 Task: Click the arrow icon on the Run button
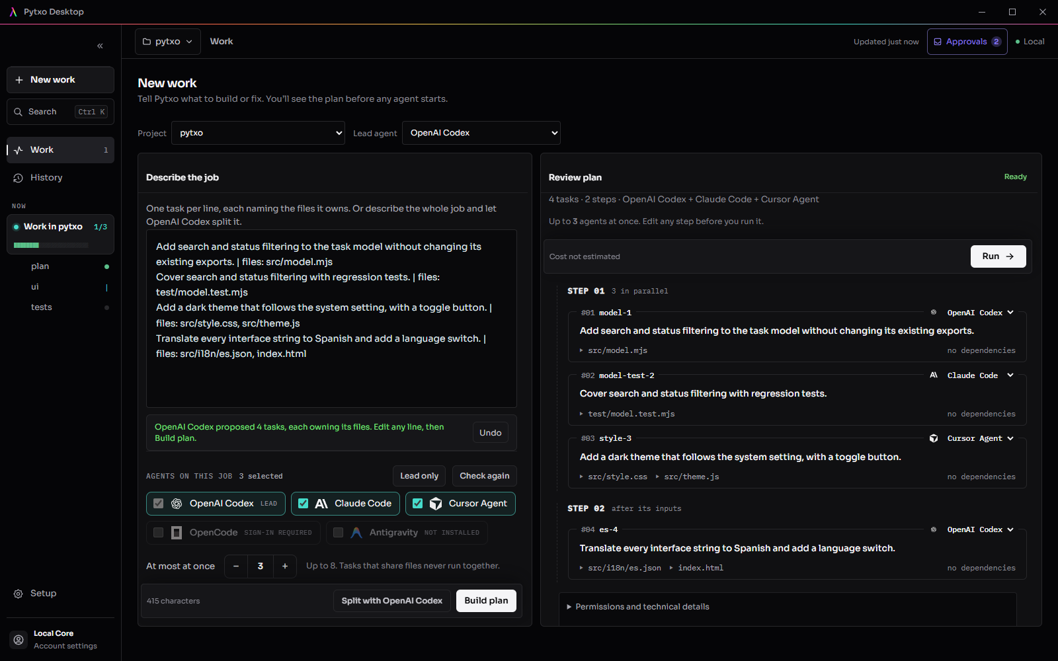pos(1010,256)
